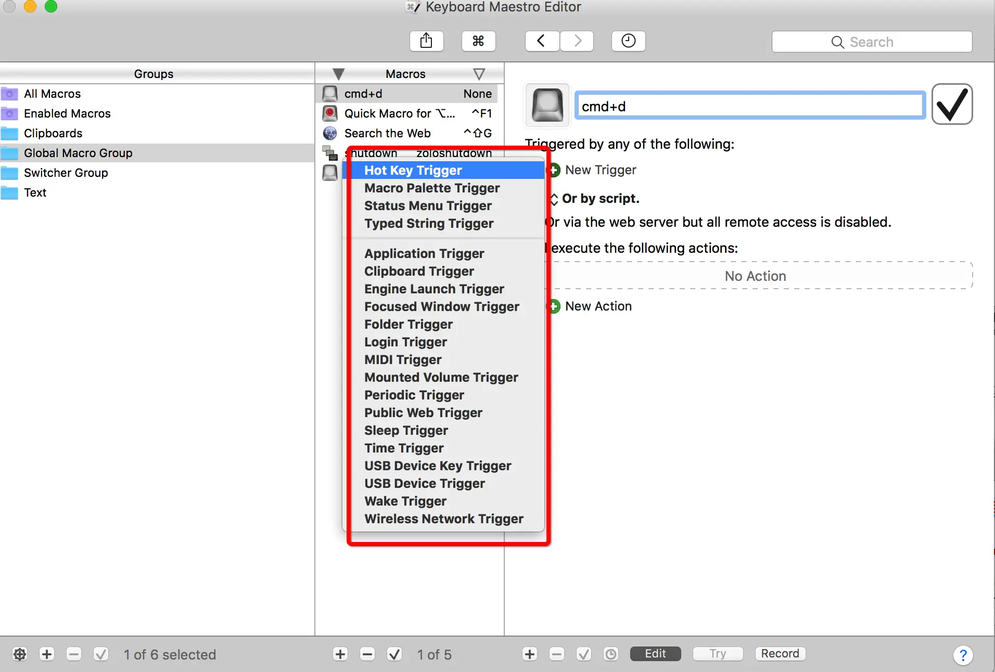995x672 pixels.
Task: Click the New Action label
Action: [x=598, y=306]
